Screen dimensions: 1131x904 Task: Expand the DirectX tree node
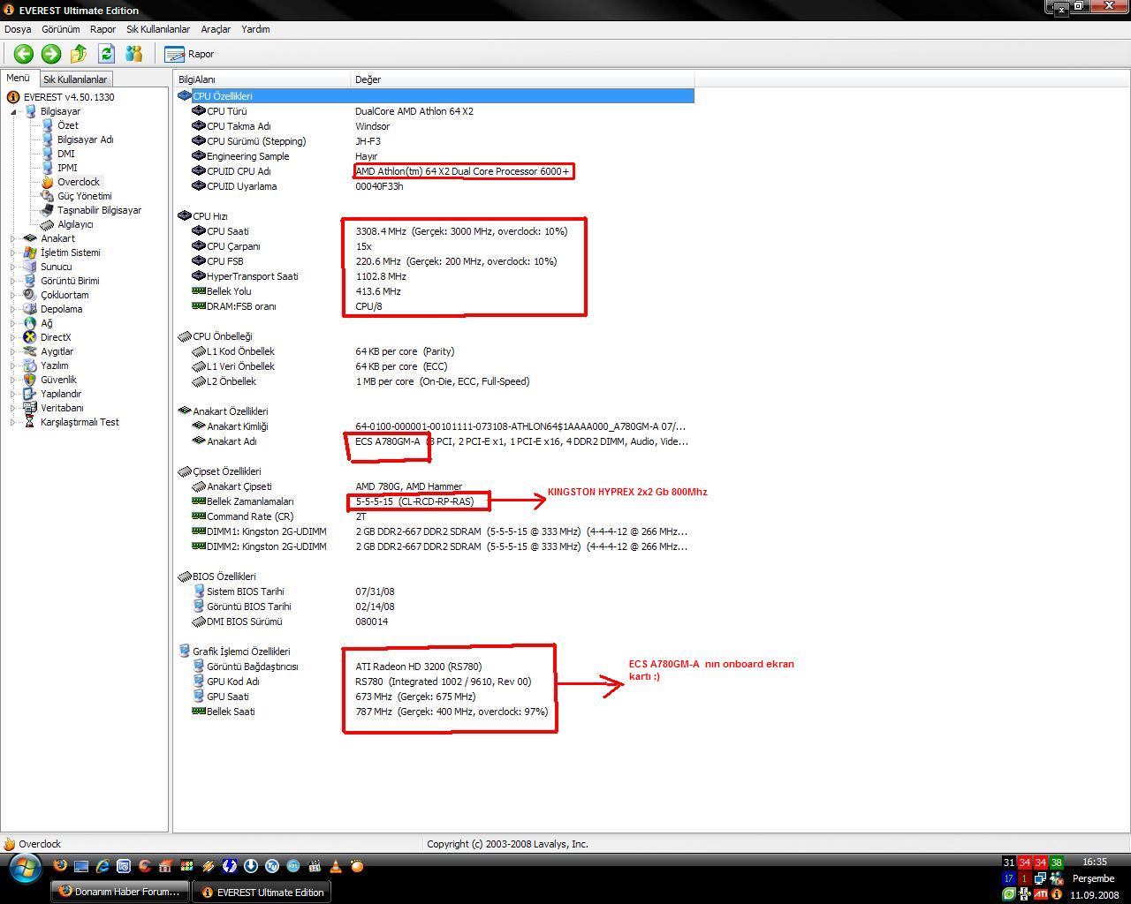(x=13, y=337)
